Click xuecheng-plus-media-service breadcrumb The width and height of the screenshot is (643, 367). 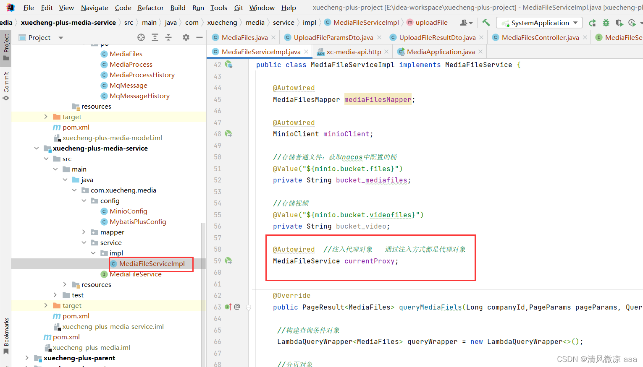[68, 23]
